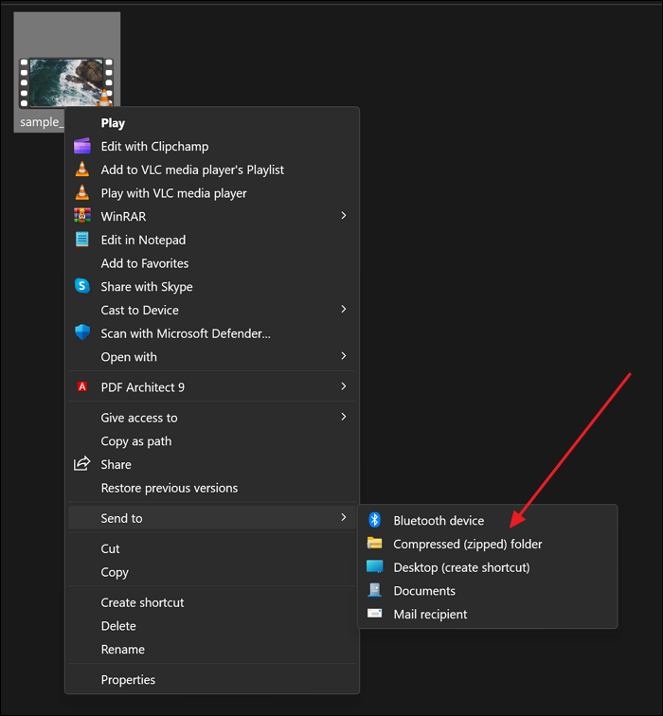Screen dimensions: 663x716
Task: Click the Notepad icon beside Edit in Notepad
Action: [x=82, y=240]
